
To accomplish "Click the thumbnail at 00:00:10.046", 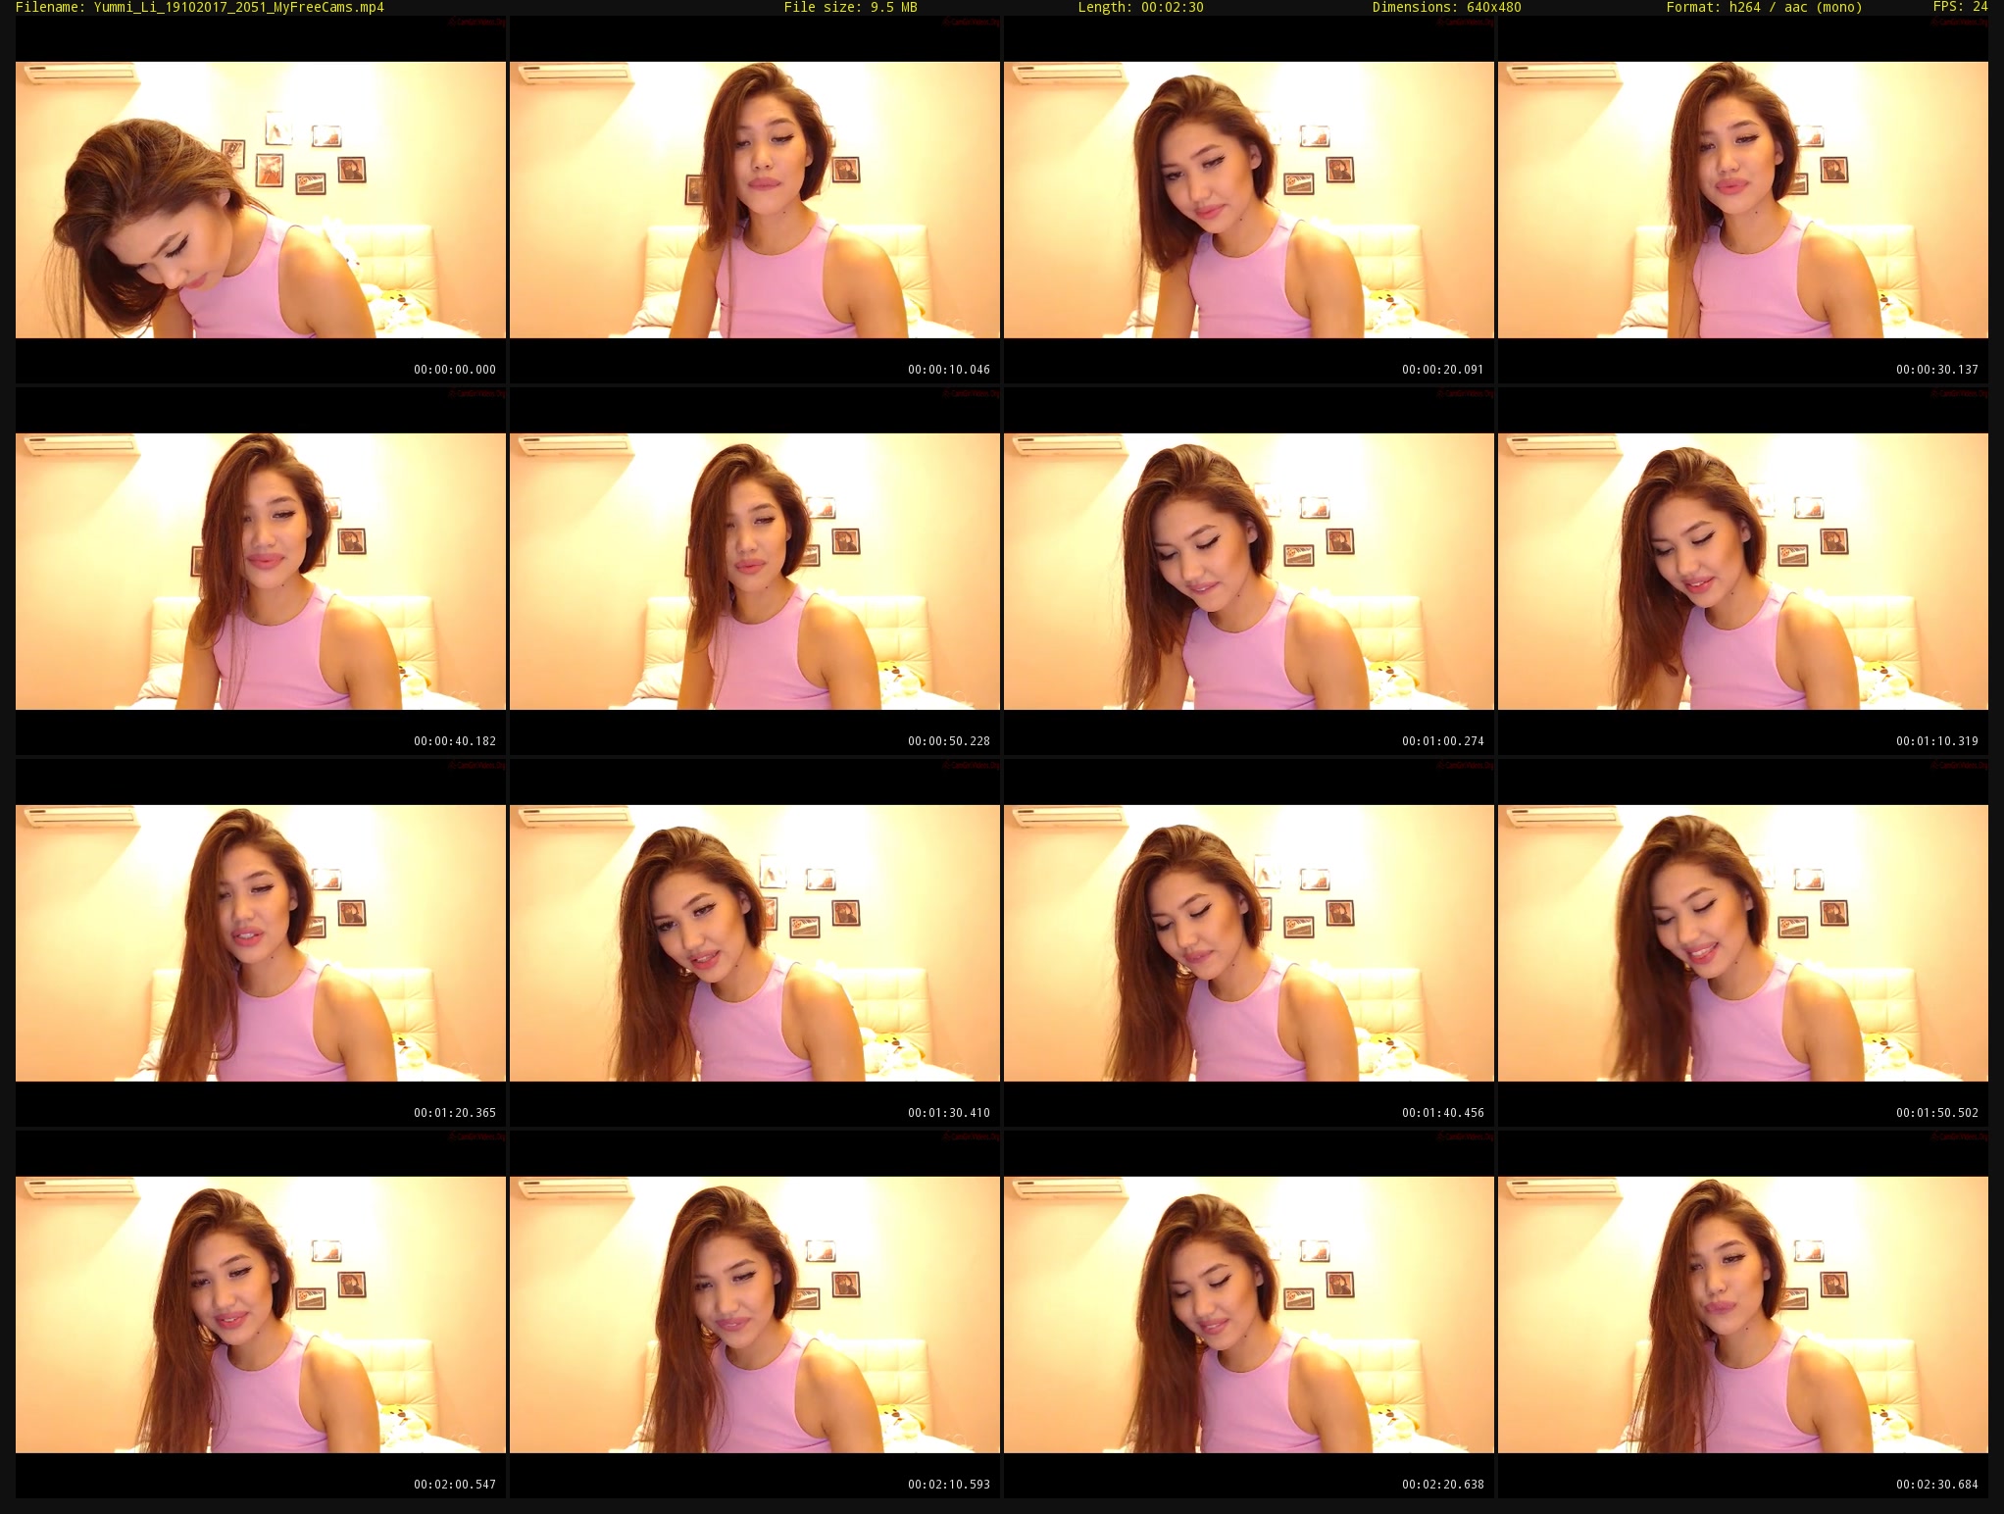I will coord(755,200).
